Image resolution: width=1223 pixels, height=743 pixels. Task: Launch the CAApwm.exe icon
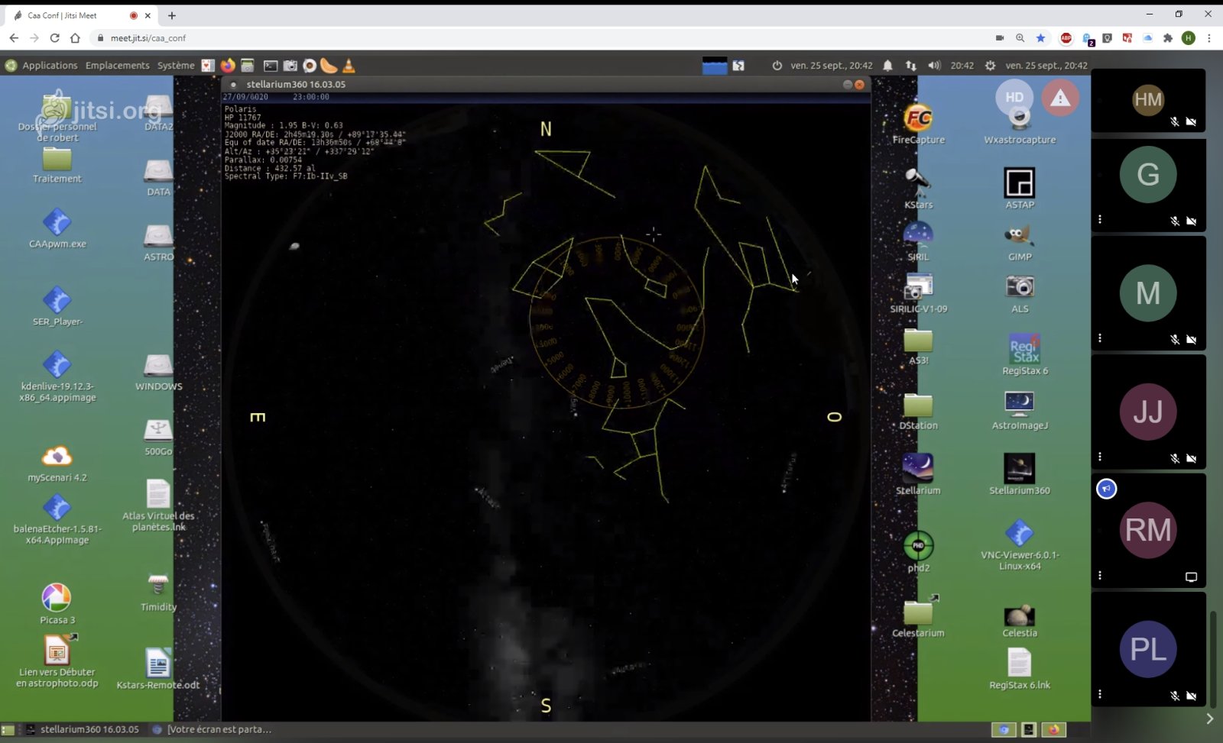click(x=57, y=222)
